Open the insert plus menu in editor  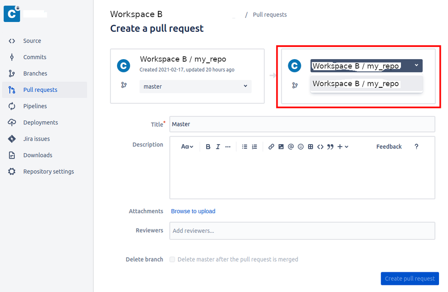click(x=343, y=147)
